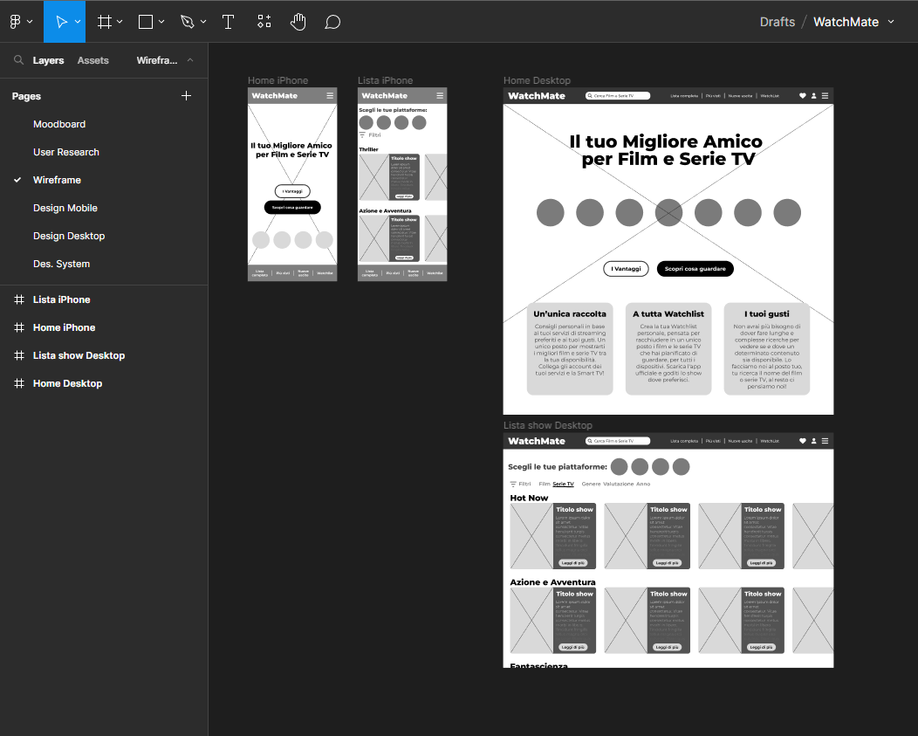This screenshot has width=918, height=736.
Task: Open the WatchMate file name dropdown
Action: pos(891,22)
